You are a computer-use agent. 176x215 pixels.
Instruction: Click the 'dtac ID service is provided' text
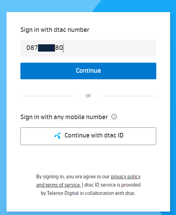pos(112,185)
